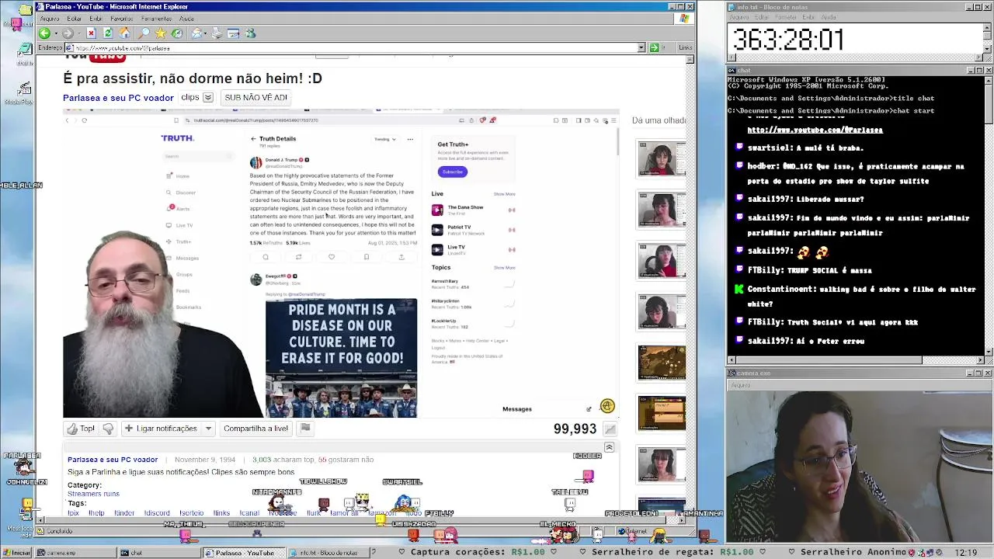The height and width of the screenshot is (559, 994).
Task: Open the Arquivo menu in Notepad window
Action: click(739, 17)
